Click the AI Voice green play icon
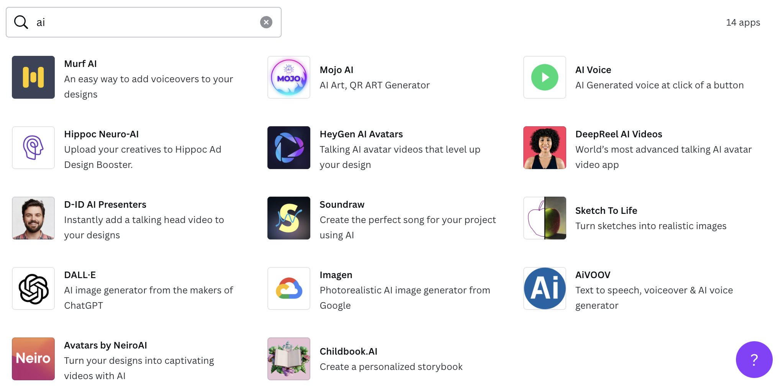The image size is (780, 386). [544, 77]
